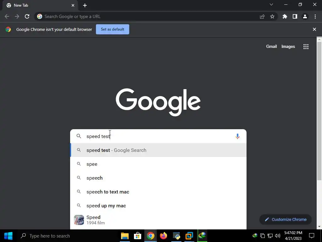The image size is (322, 242).
Task: Click the magnifier icon in the search box
Action: tap(79, 136)
